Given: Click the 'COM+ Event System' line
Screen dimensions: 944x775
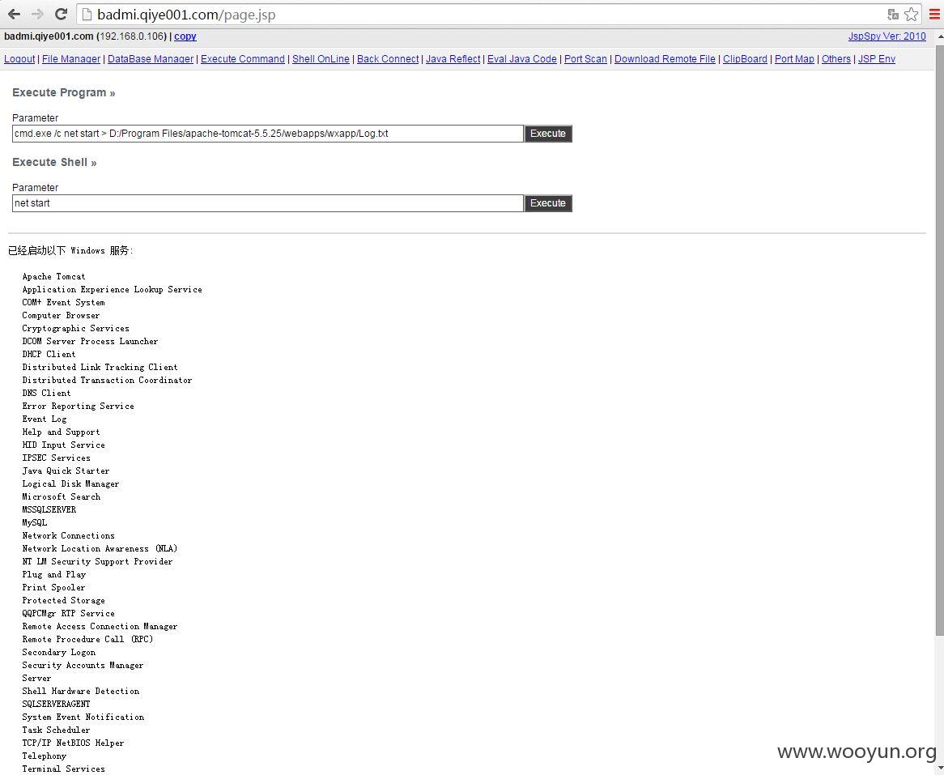Looking at the screenshot, I should (63, 302).
